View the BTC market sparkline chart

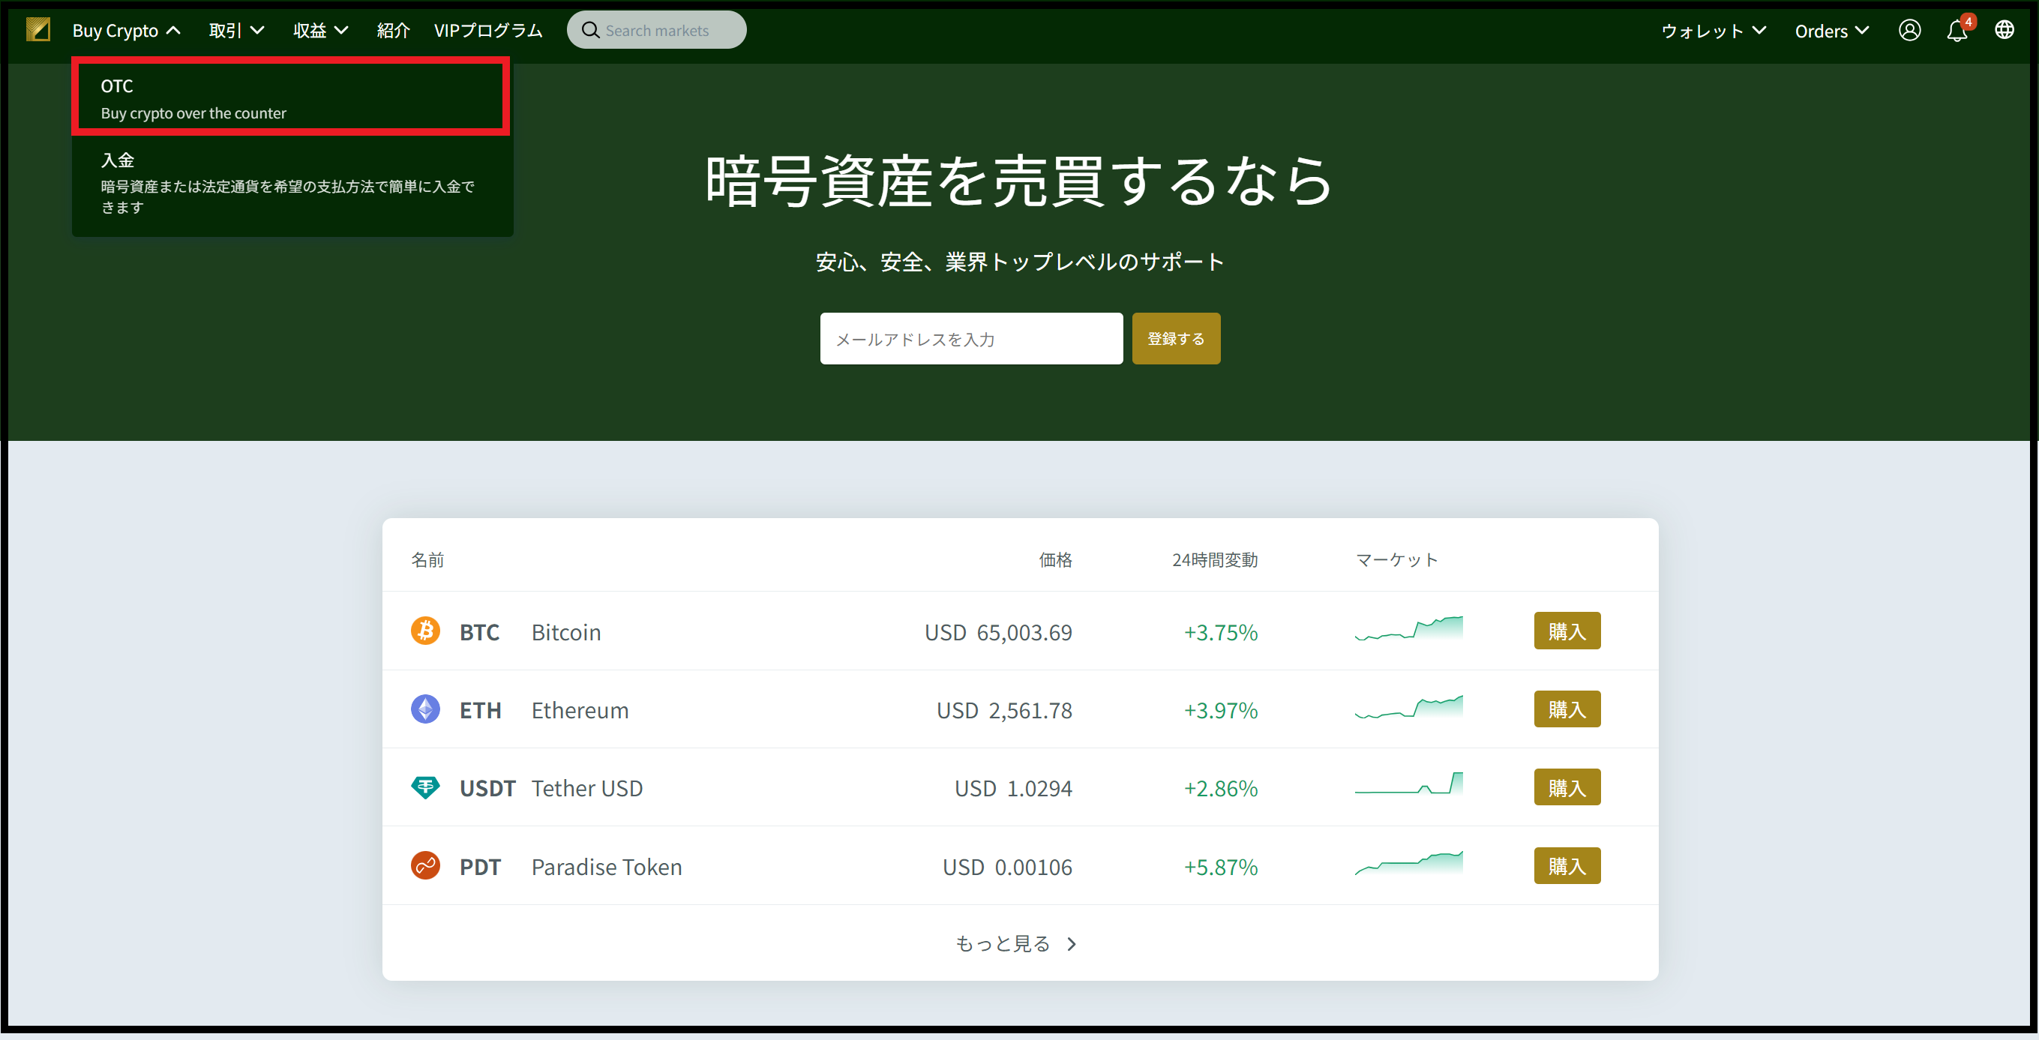tap(1408, 628)
